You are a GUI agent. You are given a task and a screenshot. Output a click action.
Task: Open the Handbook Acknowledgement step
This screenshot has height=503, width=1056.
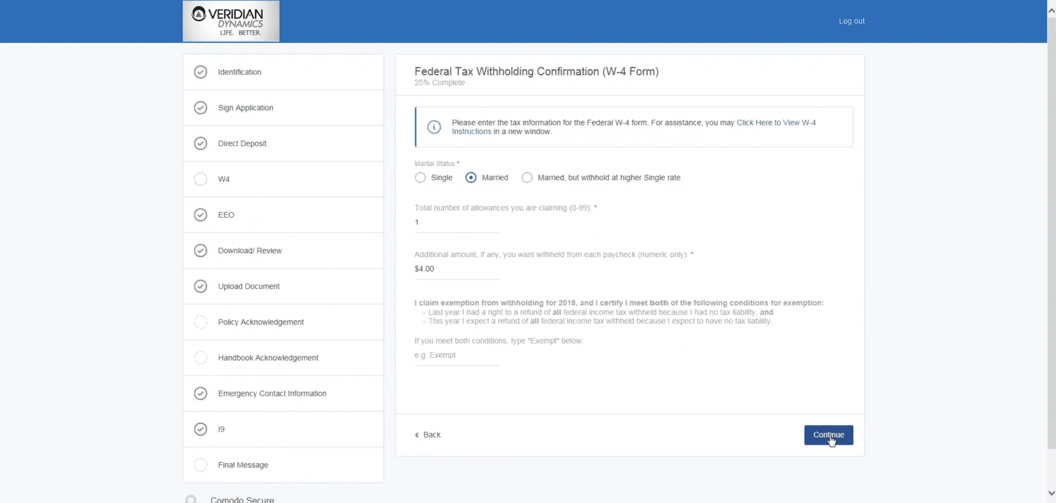pos(268,358)
